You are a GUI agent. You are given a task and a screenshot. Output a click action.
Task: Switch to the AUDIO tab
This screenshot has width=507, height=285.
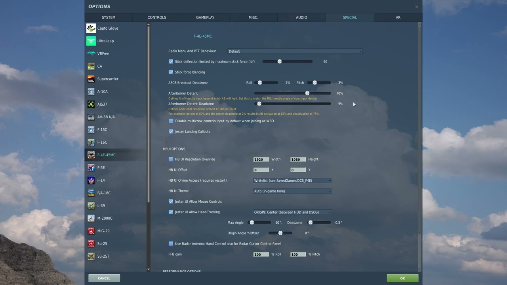[x=301, y=17]
